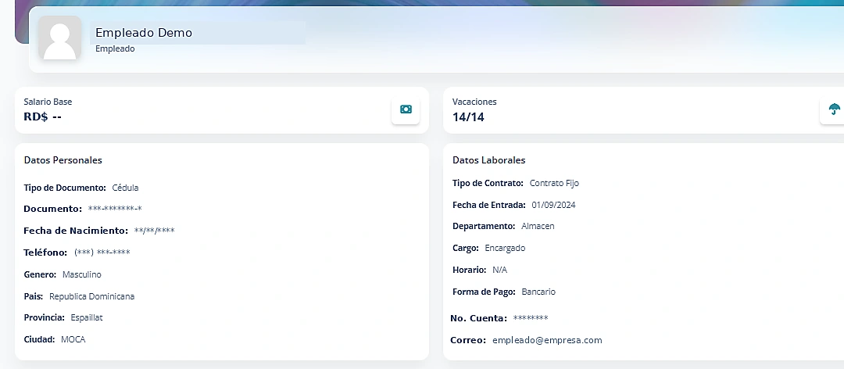
Task: Click the 14/14 vacation count
Action: [468, 117]
